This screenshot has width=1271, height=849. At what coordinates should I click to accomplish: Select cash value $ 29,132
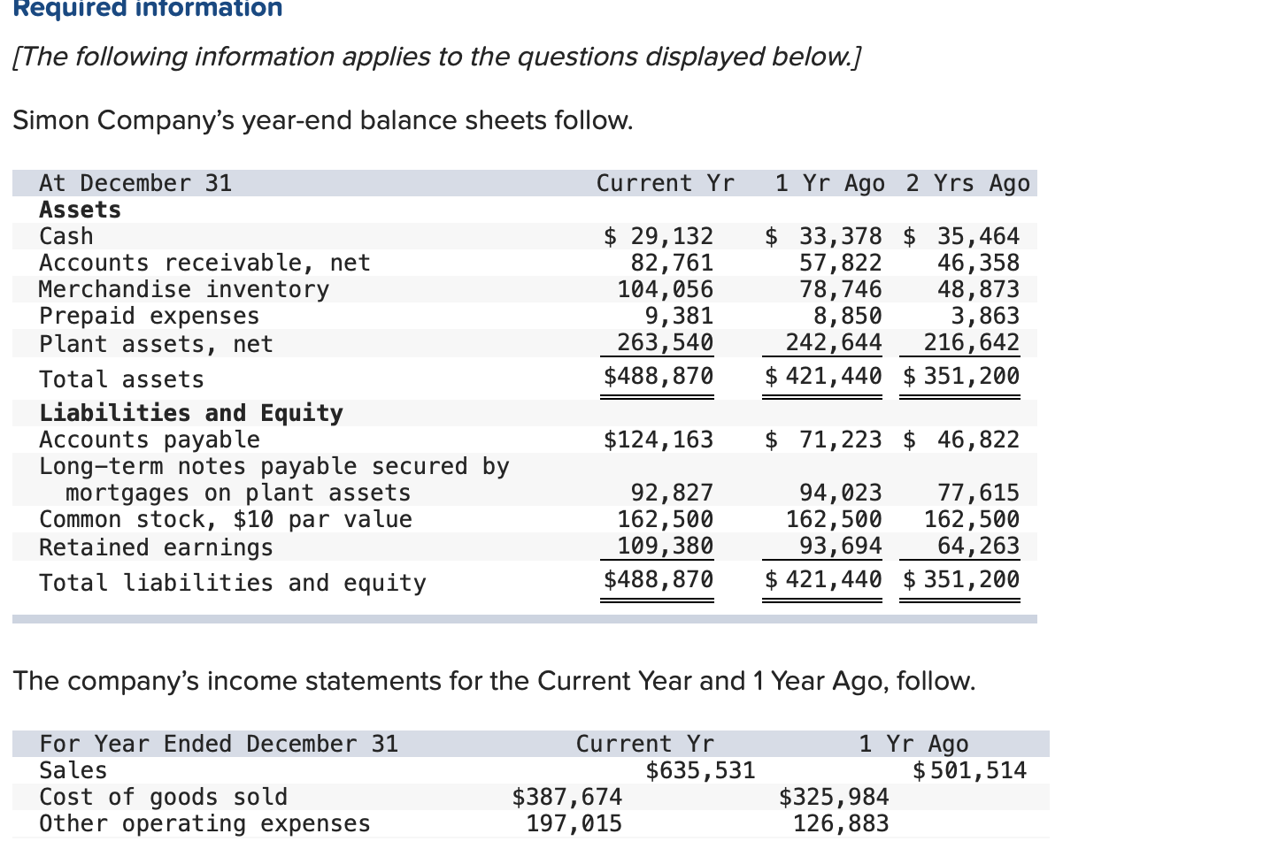point(659,236)
